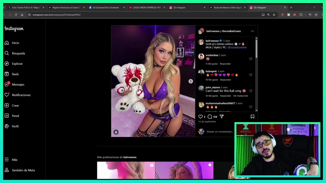The image size is (326, 183).
Task: Like muhammadnafees56657 comment
Action: pos(251,107)
